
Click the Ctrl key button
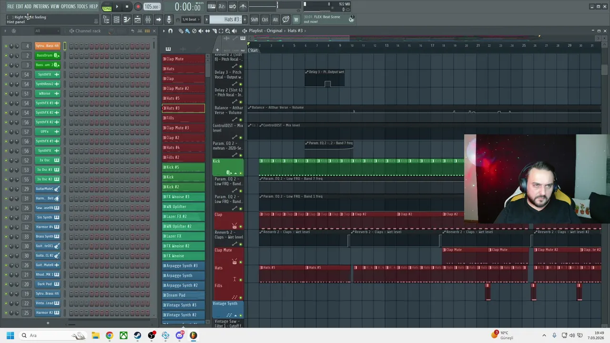[265, 20]
